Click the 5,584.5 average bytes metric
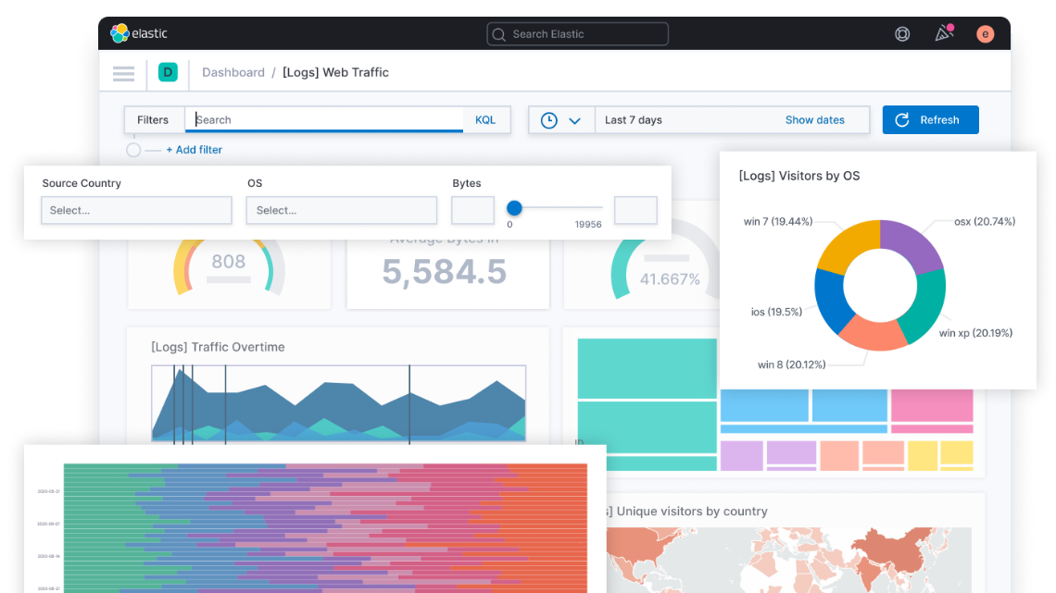 [x=445, y=272]
